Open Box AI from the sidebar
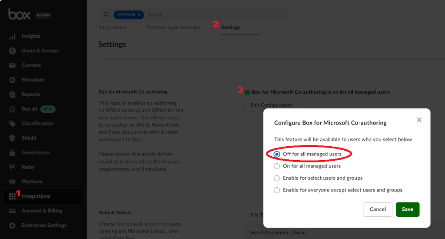Viewport: 445px width, 239px height. pos(13,109)
